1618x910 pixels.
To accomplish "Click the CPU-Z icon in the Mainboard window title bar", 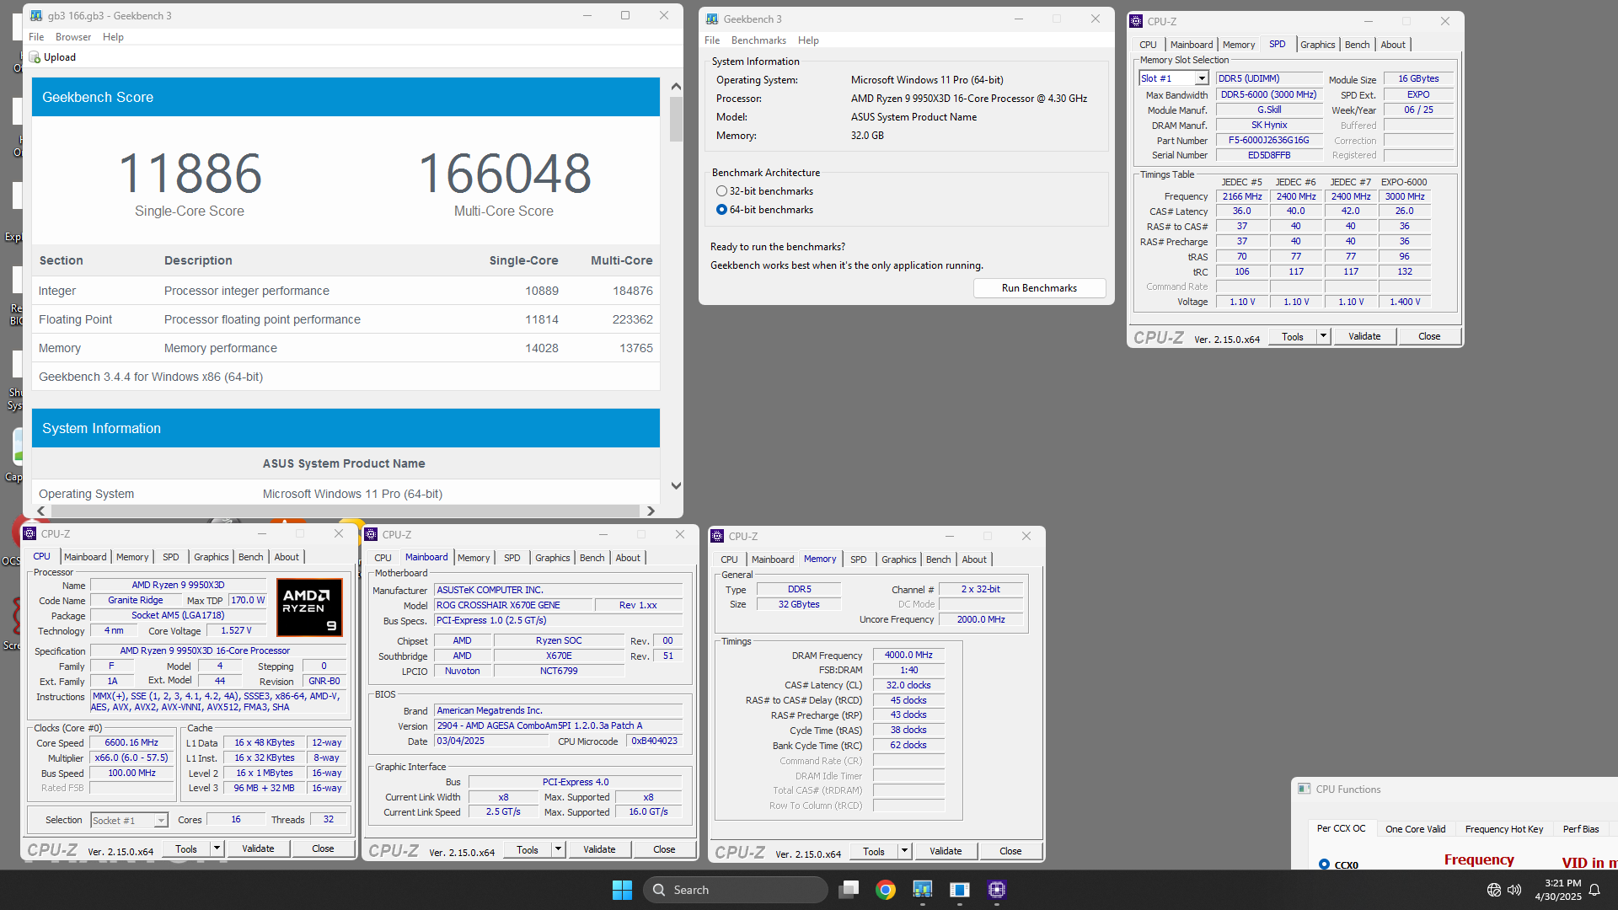I will (371, 534).
